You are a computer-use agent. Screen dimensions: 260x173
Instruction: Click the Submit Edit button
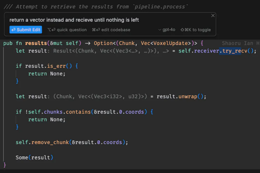coord(26,30)
